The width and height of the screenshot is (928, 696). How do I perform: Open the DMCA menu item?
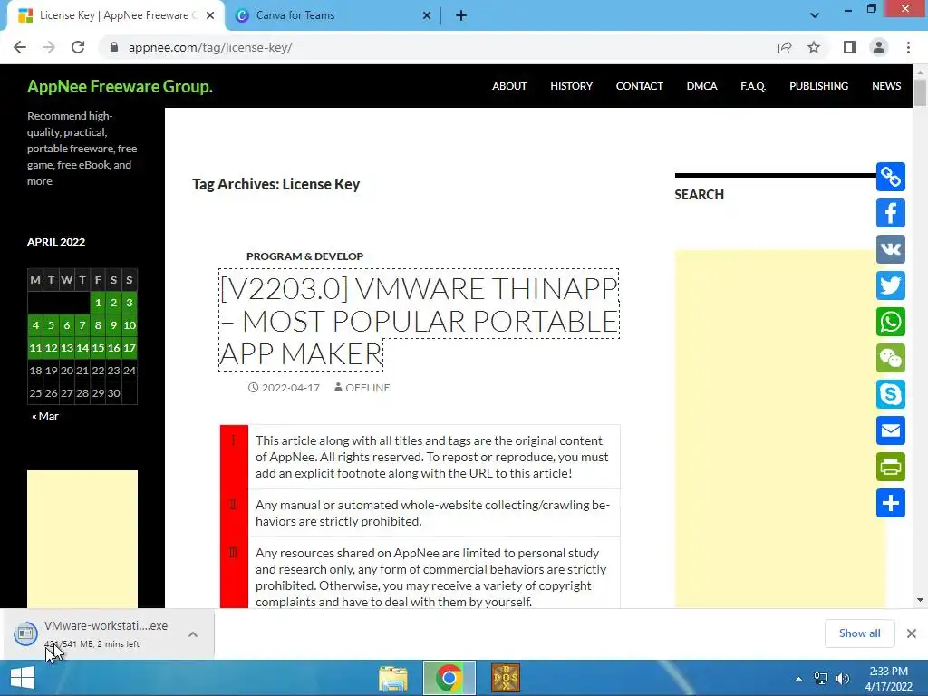pos(702,86)
